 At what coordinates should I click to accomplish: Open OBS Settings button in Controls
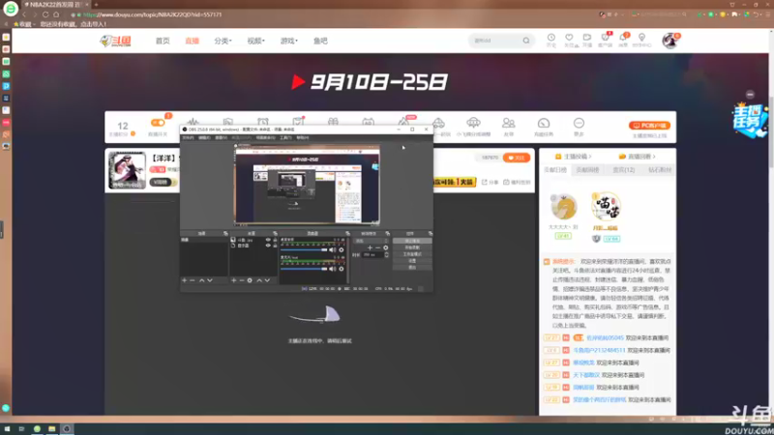coord(412,260)
